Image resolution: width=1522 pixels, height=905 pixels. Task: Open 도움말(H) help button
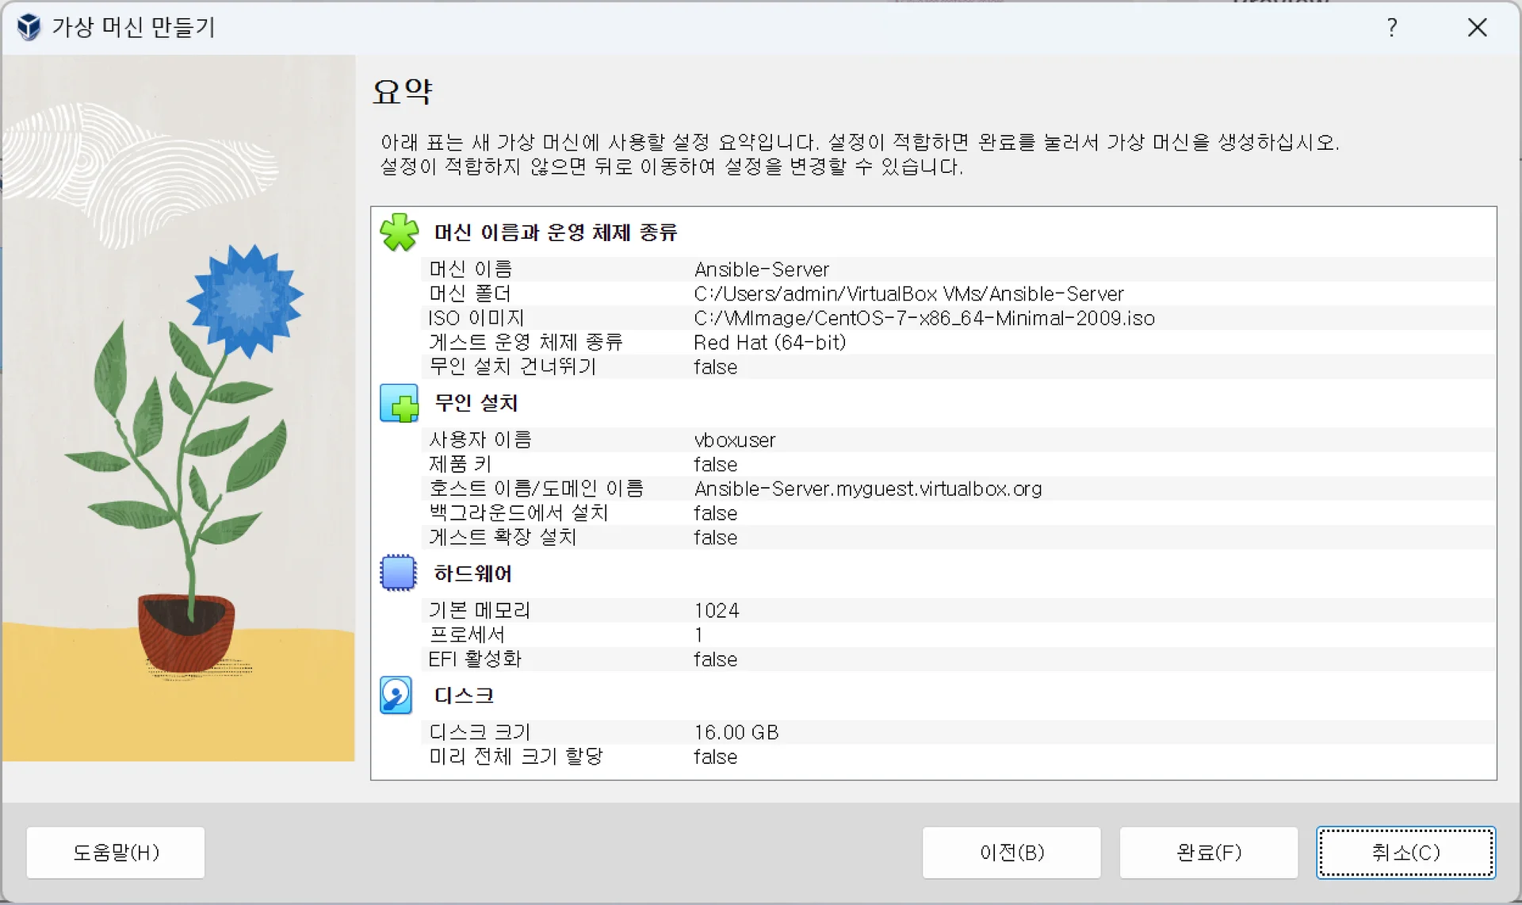116,853
